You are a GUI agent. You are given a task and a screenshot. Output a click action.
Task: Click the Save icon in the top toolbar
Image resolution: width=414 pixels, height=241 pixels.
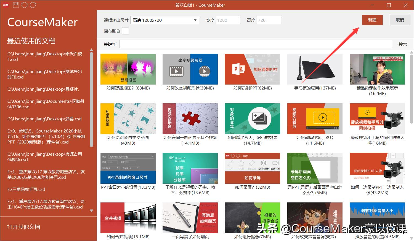16,5
